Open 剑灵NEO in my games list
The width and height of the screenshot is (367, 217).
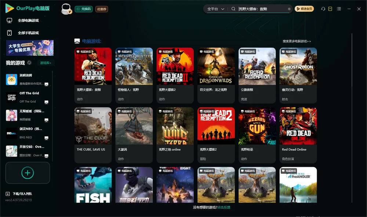pyautogui.click(x=28, y=133)
